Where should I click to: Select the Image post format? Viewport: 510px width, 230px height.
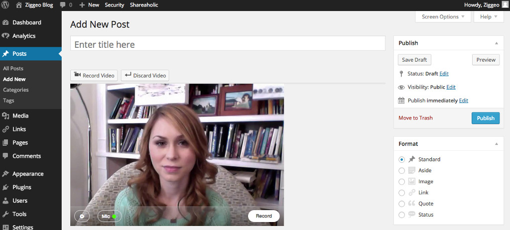[402, 182]
